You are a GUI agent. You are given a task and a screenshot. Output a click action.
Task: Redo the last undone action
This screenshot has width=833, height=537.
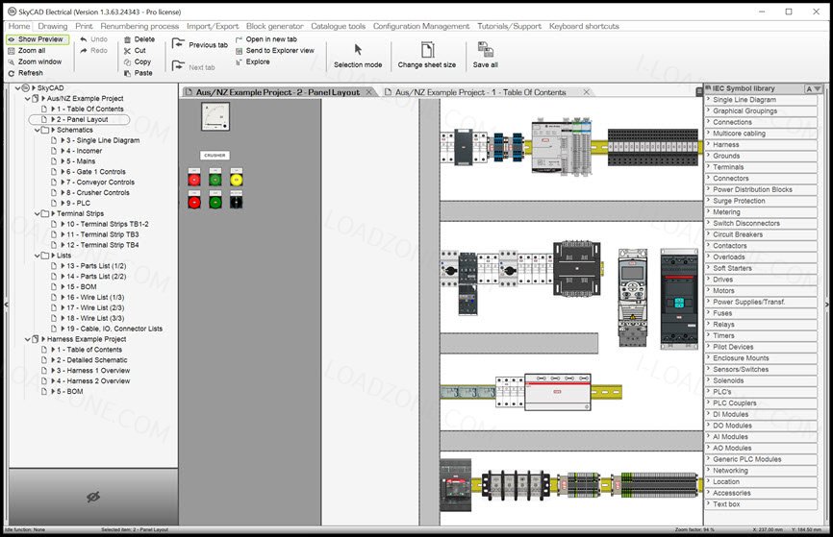point(93,50)
